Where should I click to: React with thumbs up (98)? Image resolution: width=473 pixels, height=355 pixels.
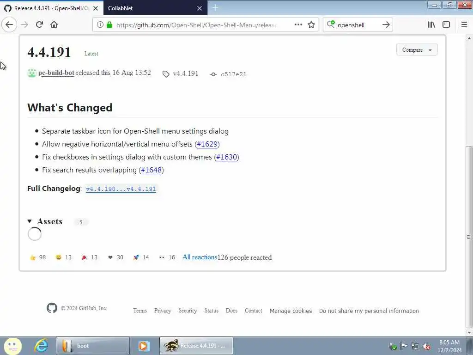38,257
